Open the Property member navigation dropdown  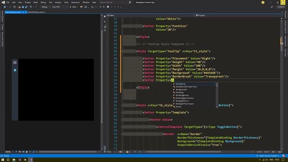pyautogui.click(x=238, y=15)
